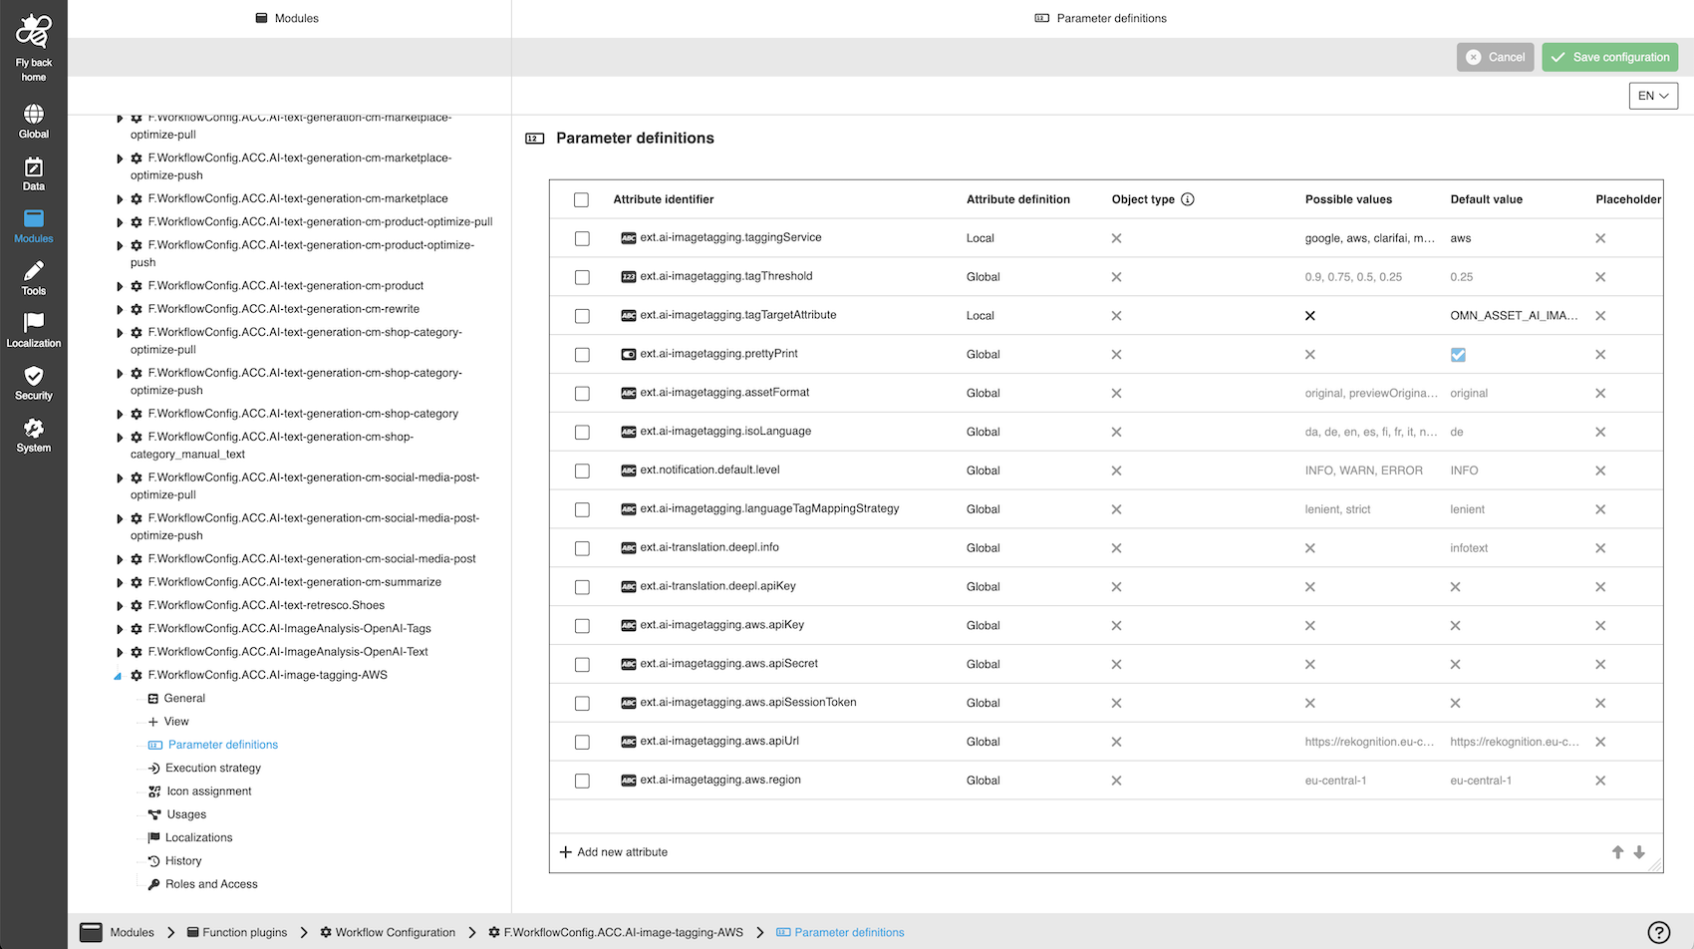The image size is (1694, 949).
Task: Click Save configuration
Action: point(1609,57)
